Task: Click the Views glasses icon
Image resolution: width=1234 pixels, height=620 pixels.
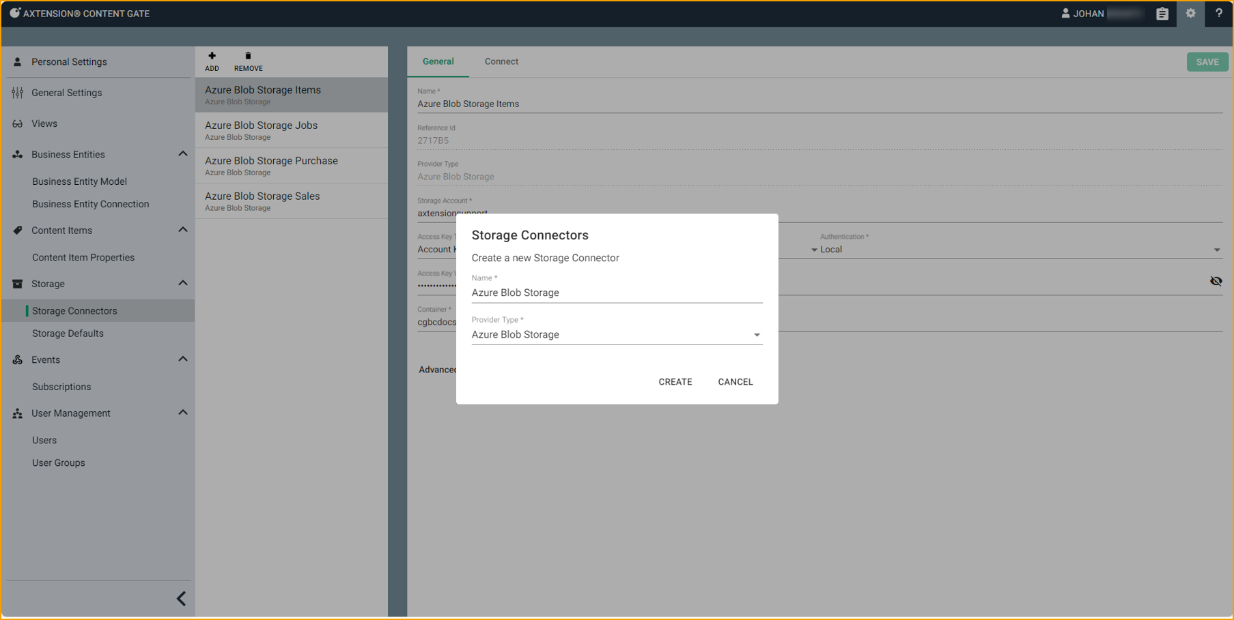Action: [x=18, y=123]
